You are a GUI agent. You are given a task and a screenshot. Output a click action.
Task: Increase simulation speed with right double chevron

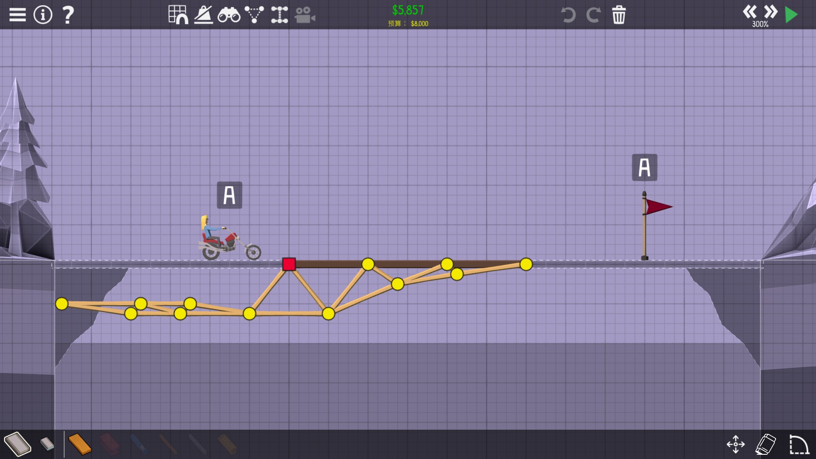click(771, 11)
